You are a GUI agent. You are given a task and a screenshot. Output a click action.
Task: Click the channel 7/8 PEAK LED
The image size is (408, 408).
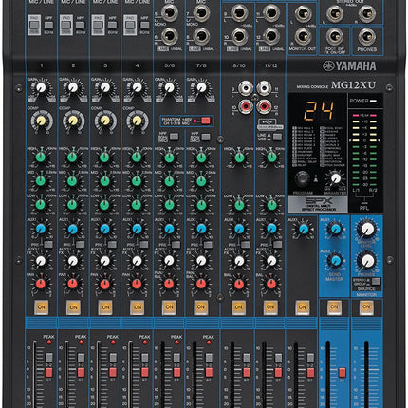[209, 342]
